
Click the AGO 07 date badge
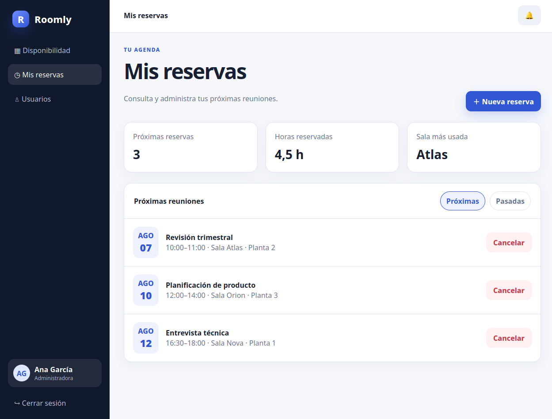point(146,242)
